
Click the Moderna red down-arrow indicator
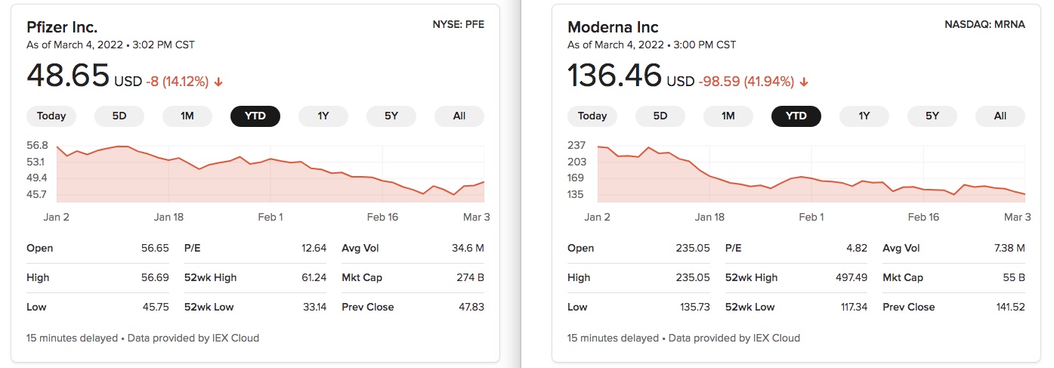(804, 82)
